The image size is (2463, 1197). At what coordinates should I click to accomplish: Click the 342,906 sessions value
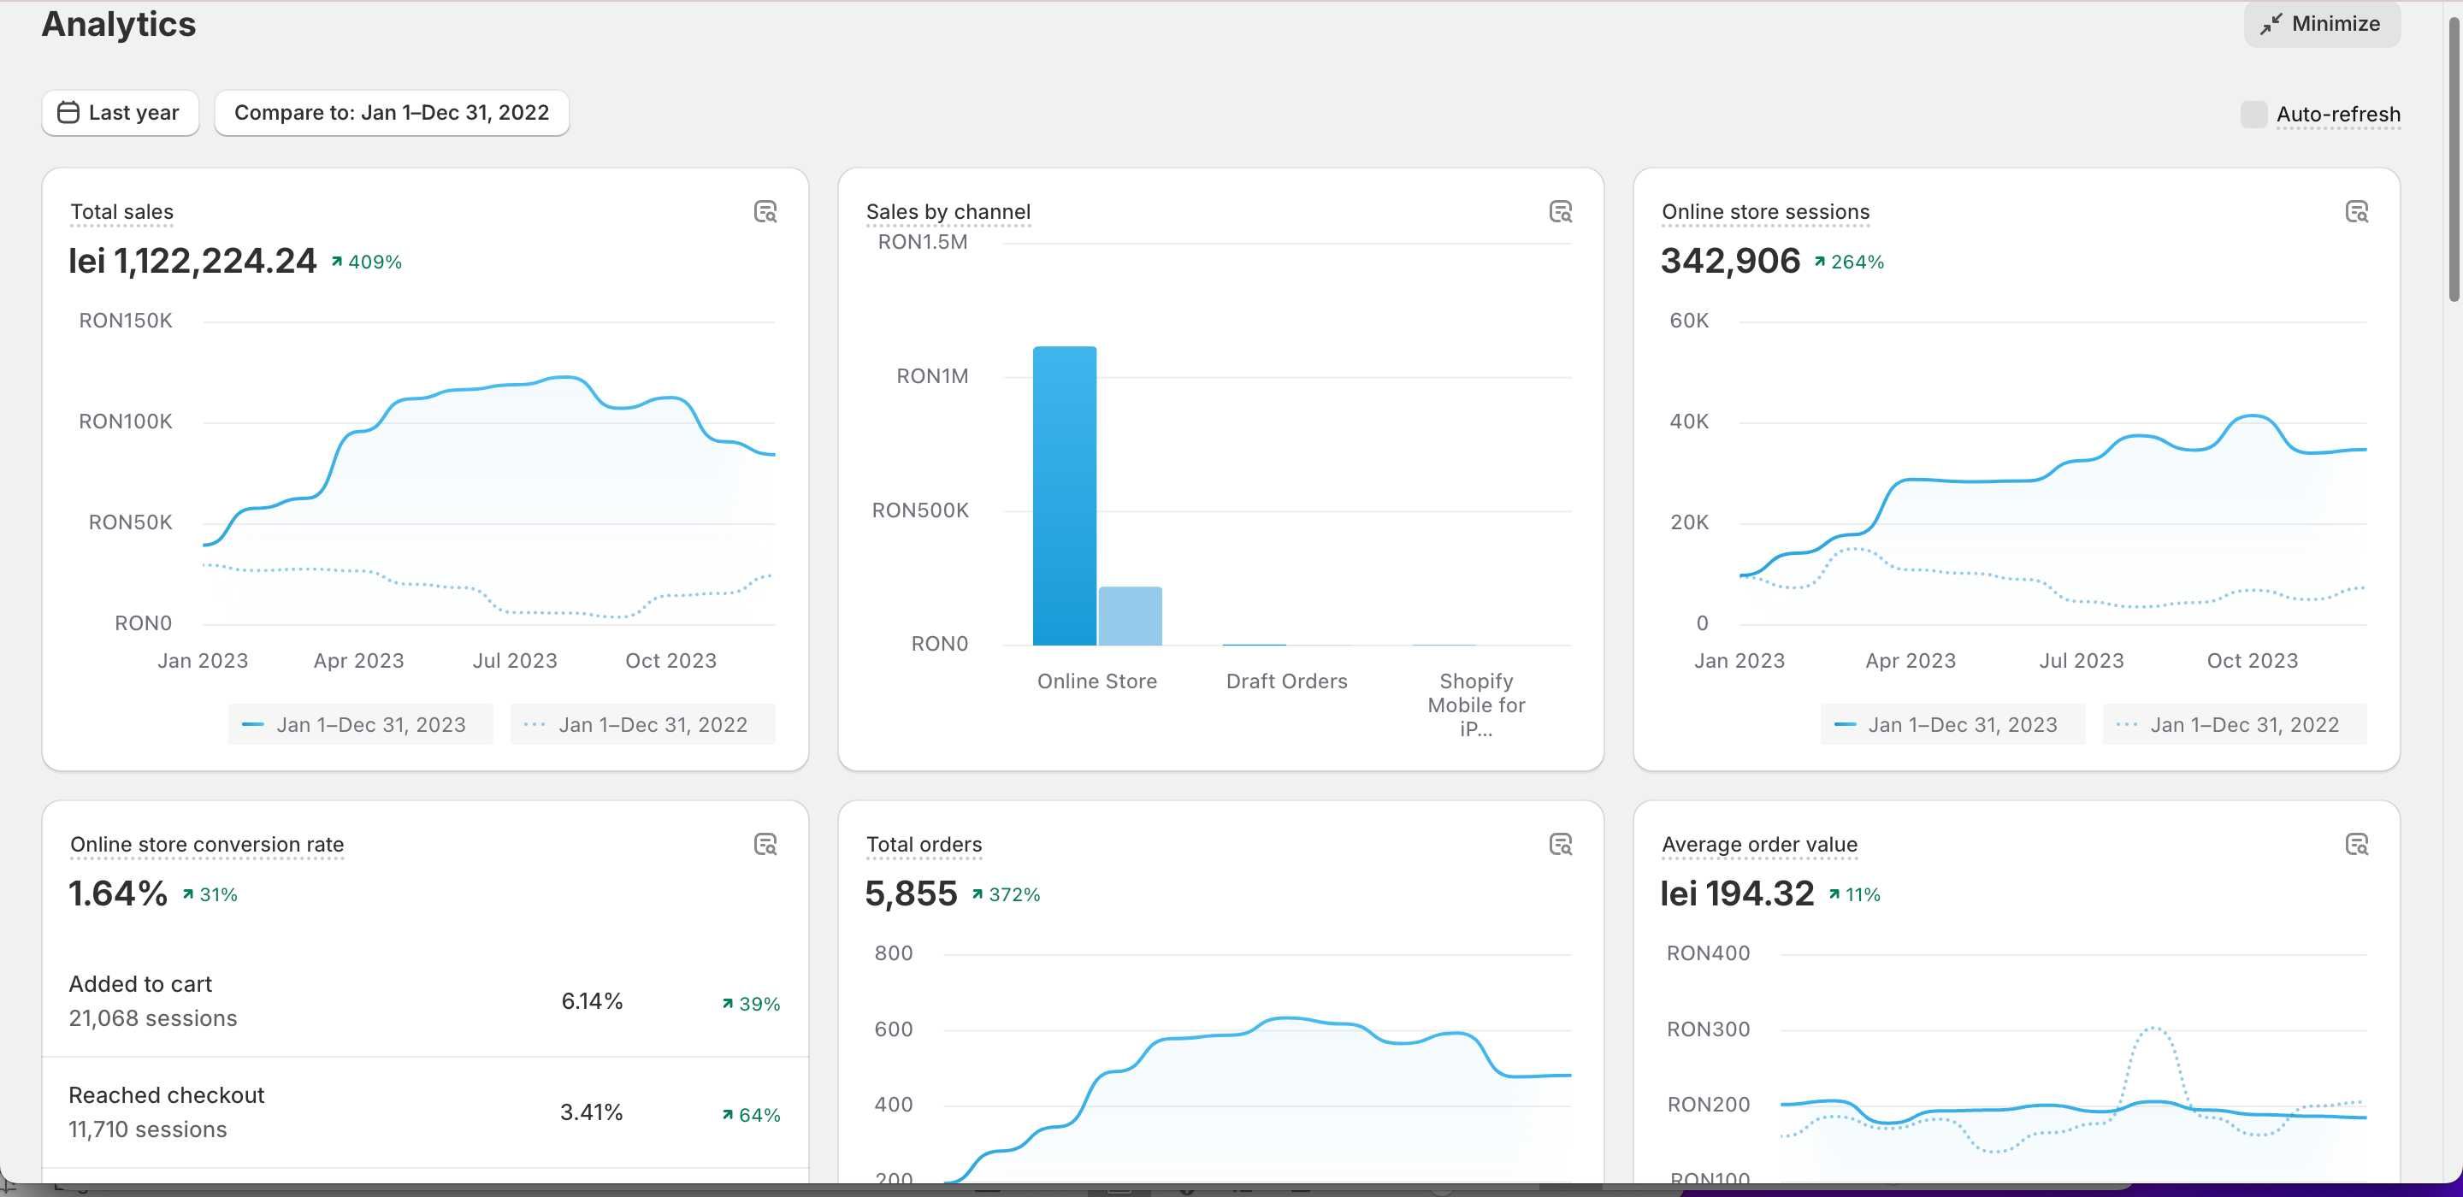[x=1729, y=260]
